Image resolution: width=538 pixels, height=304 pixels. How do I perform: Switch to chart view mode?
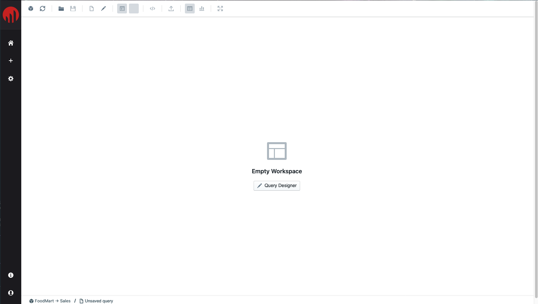202,9
